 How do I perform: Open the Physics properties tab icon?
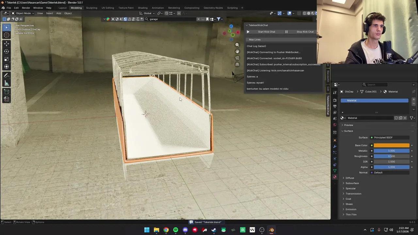tap(335, 159)
